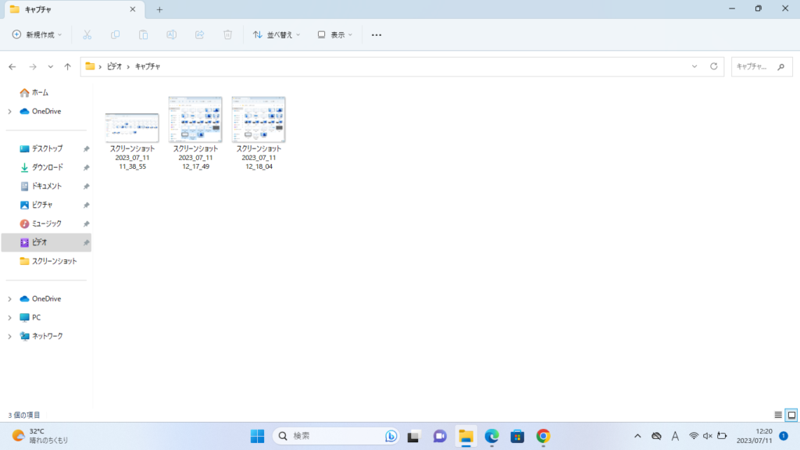Open Google Chrome from the taskbar
Image resolution: width=800 pixels, height=450 pixels.
point(543,436)
